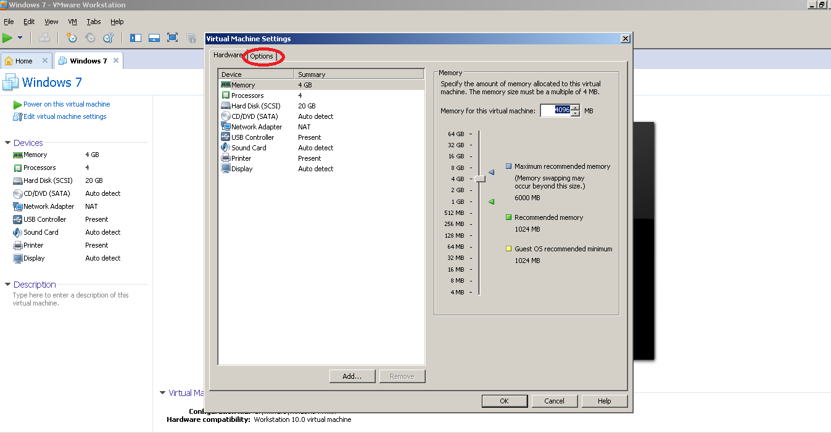Click the Add... button
This screenshot has width=831, height=433.
point(352,376)
